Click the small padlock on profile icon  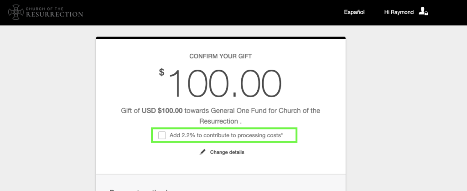(426, 14)
